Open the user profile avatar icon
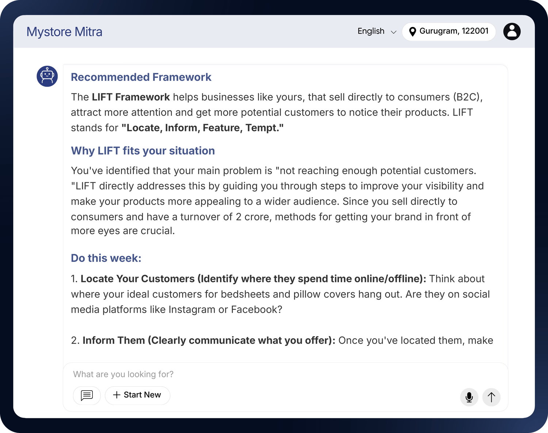 [512, 31]
